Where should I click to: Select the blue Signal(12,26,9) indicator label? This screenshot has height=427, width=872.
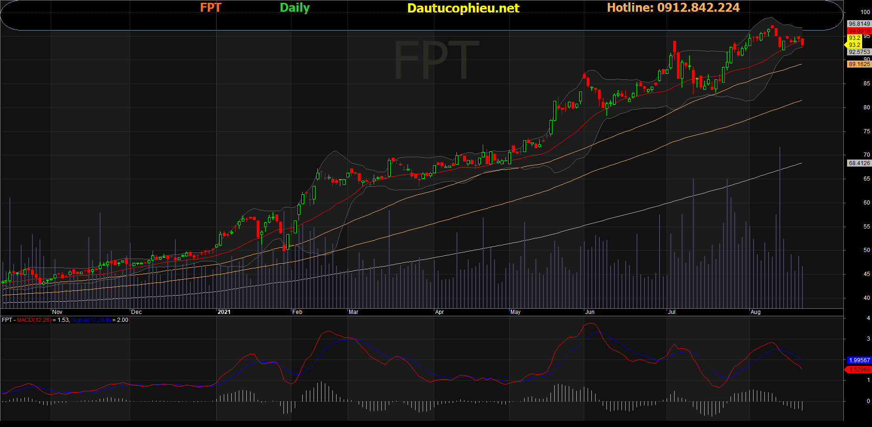click(91, 320)
